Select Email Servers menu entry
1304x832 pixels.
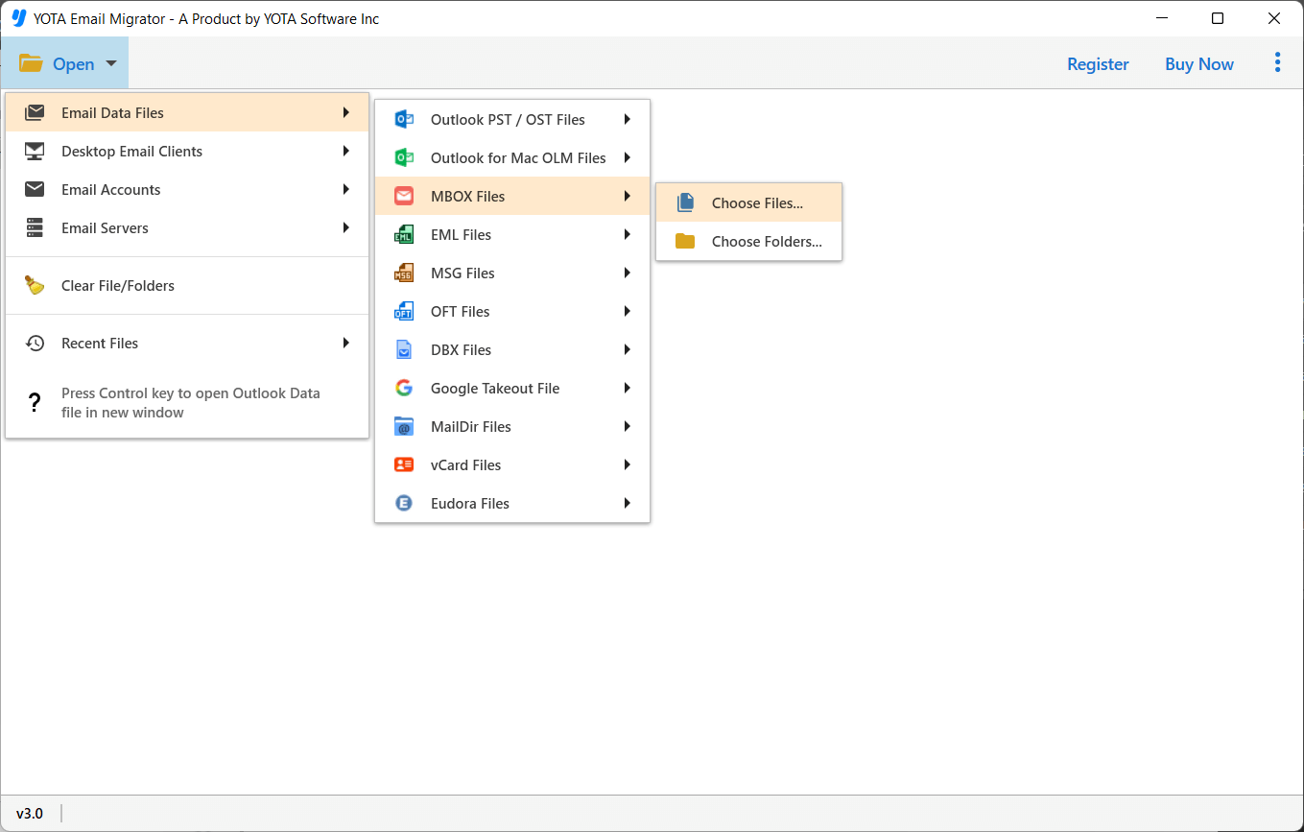coord(187,227)
